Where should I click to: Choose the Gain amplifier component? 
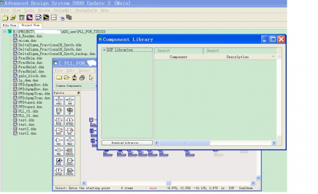point(59,141)
